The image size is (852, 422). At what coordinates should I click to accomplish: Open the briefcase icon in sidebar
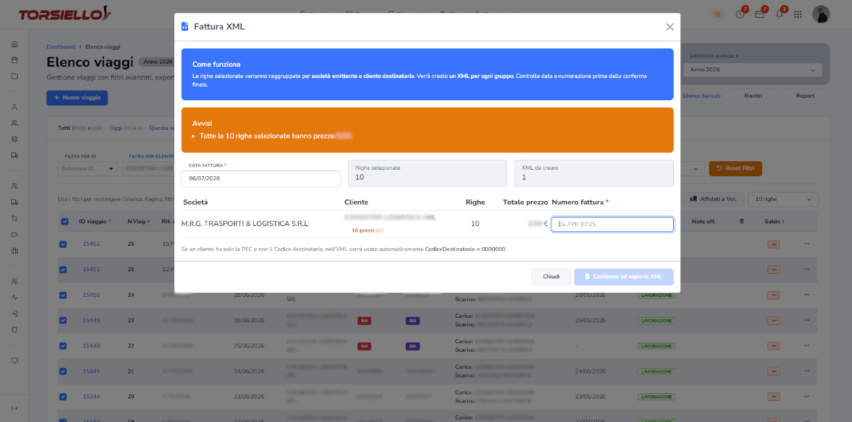pyautogui.click(x=14, y=250)
